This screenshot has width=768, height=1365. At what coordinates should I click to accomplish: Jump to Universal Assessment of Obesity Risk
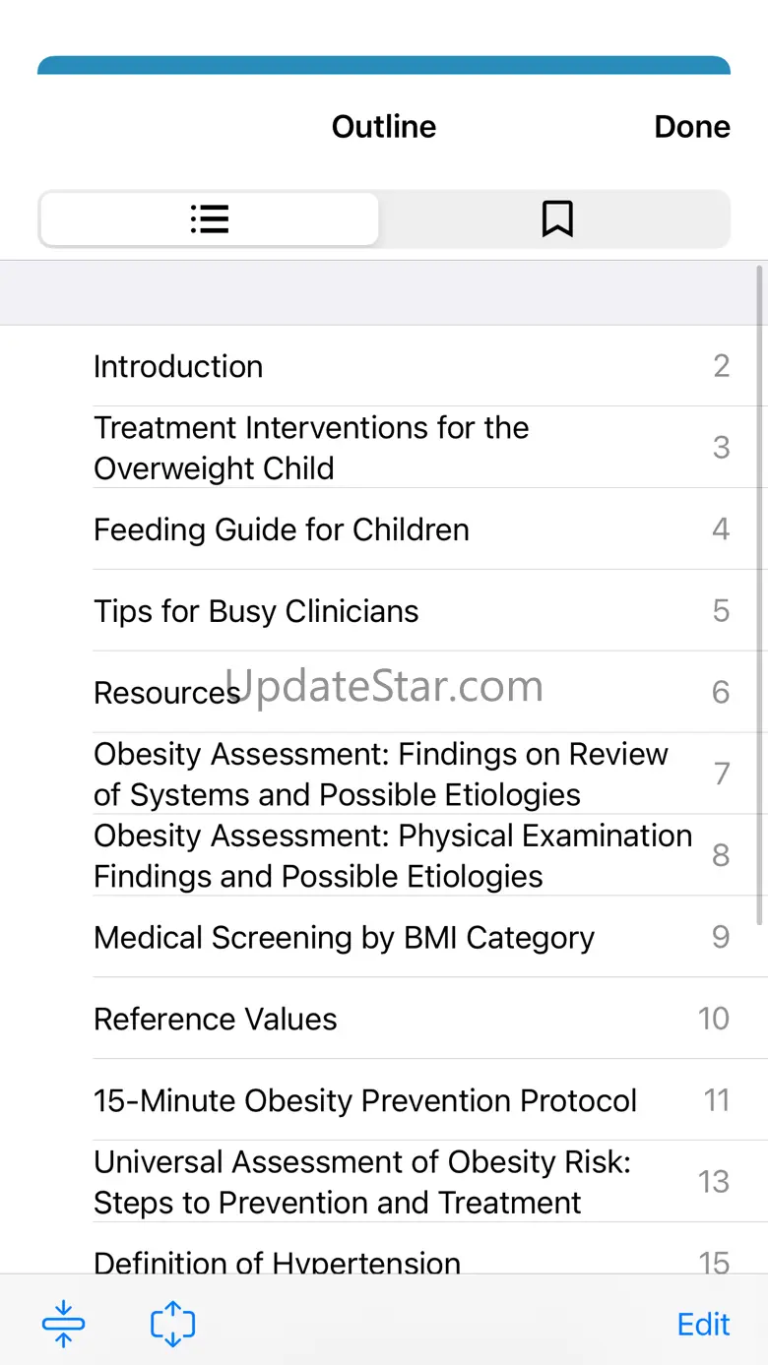(x=362, y=1183)
